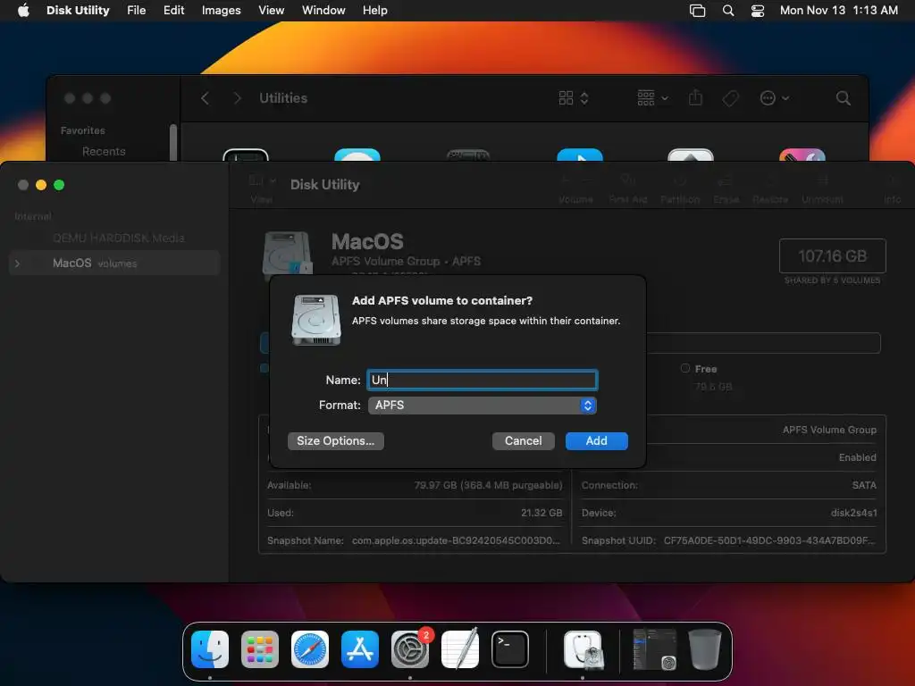This screenshot has height=686, width=915.
Task: Click the green zoom button of Disk Utility
Action: coord(59,185)
